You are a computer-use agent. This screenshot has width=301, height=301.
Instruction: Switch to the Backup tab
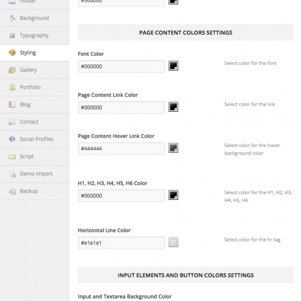point(35,191)
